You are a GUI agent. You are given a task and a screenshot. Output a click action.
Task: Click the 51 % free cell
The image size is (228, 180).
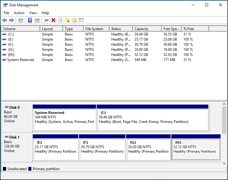click(187, 34)
